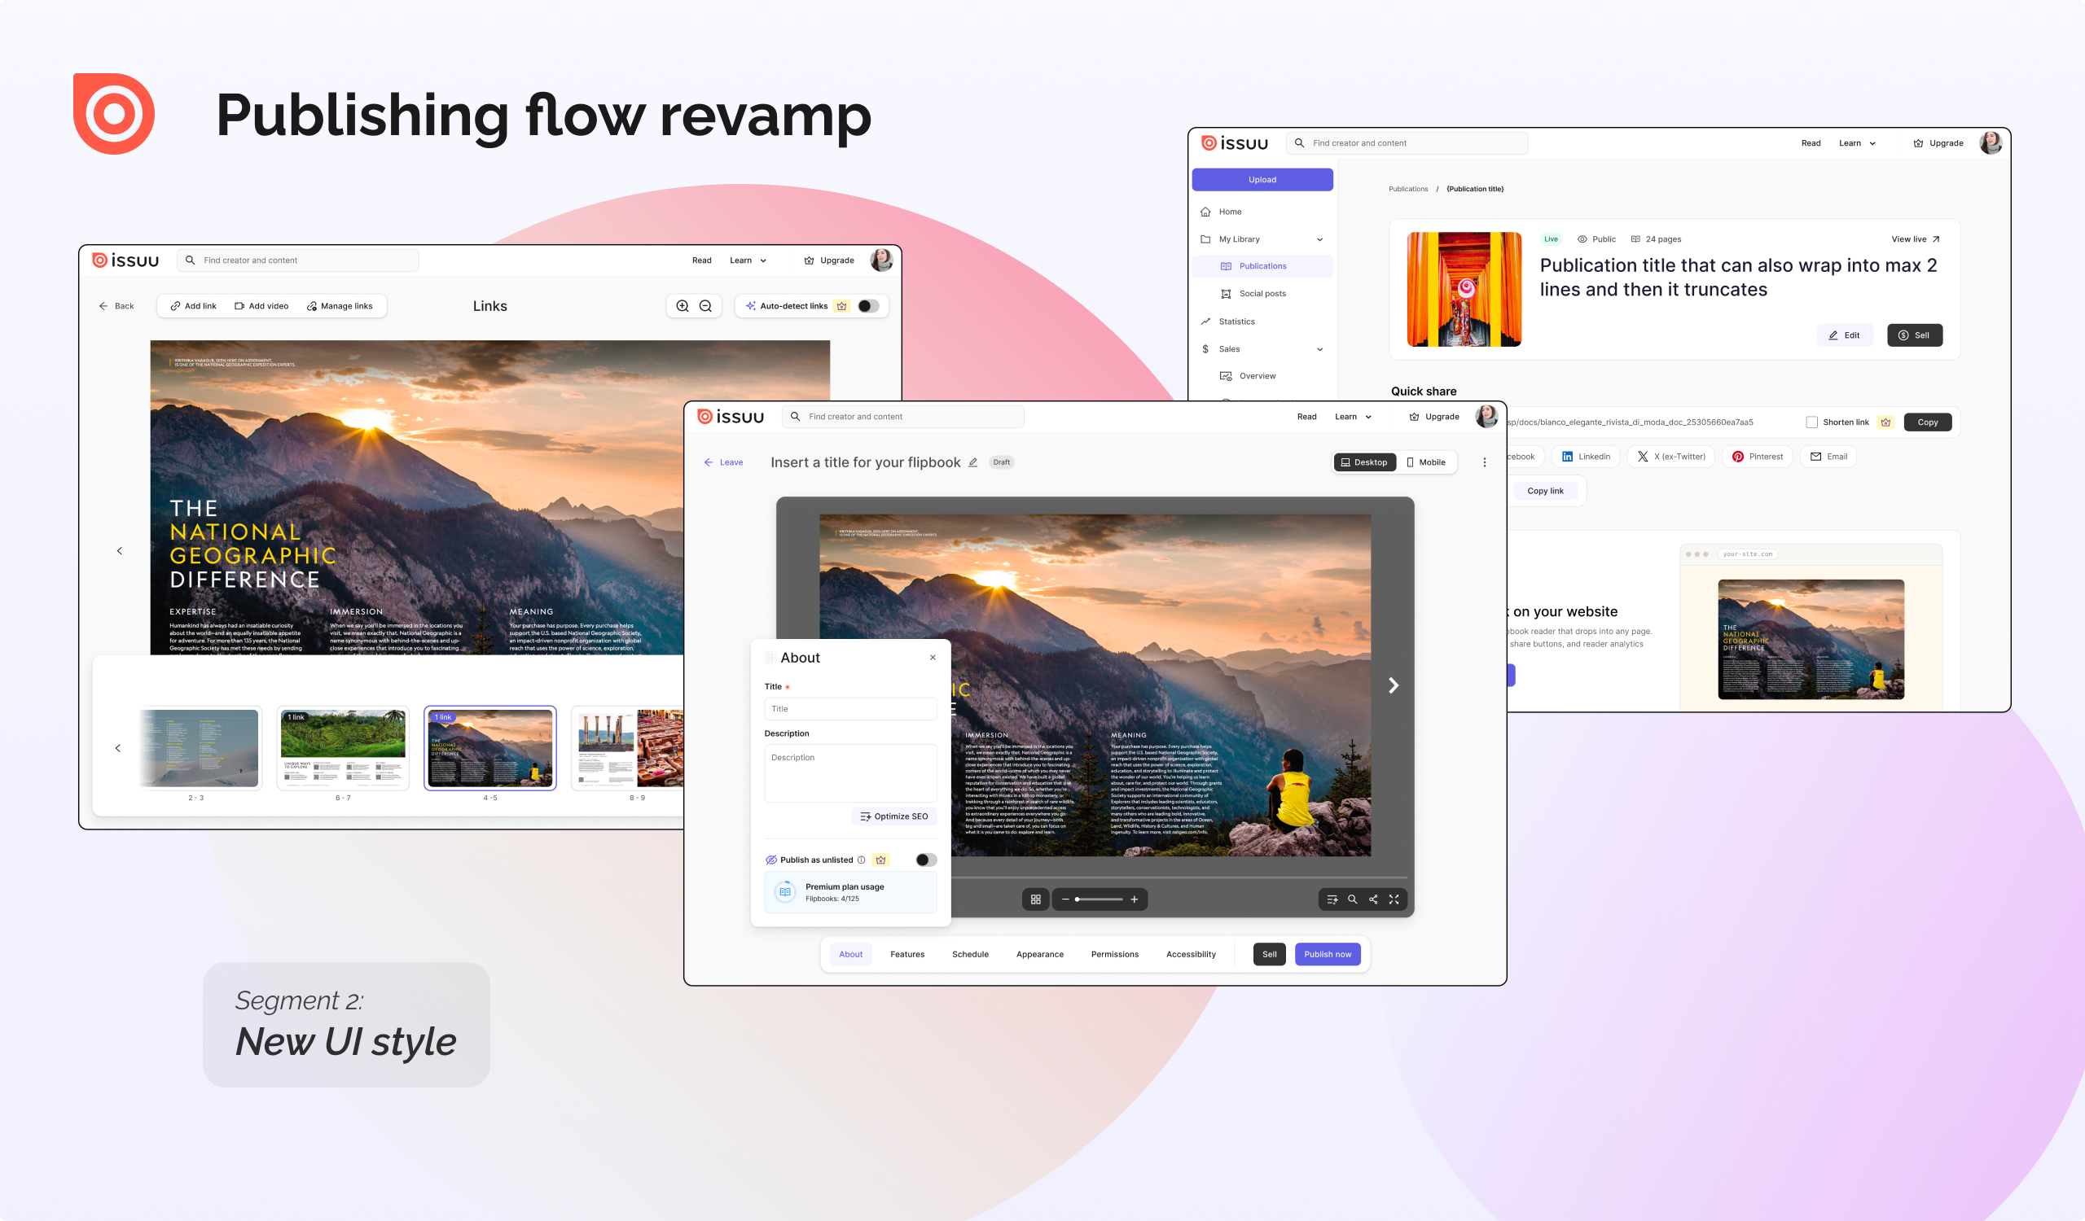Share to Pinterest
2085x1221 pixels.
[1758, 457]
